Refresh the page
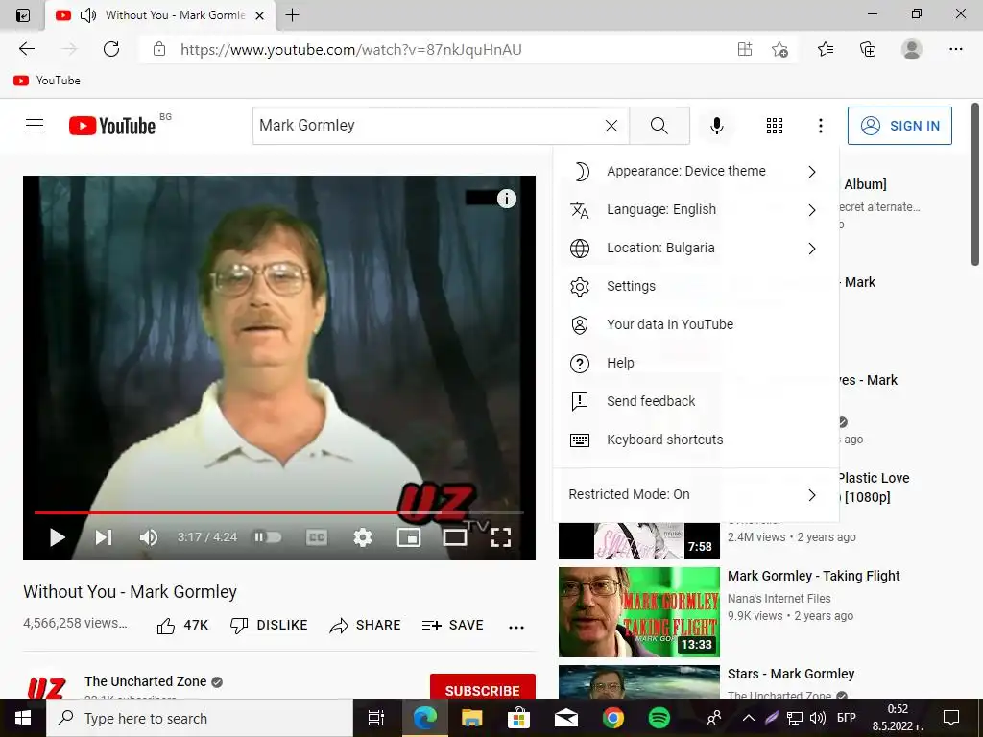The height and width of the screenshot is (737, 983). click(x=111, y=49)
